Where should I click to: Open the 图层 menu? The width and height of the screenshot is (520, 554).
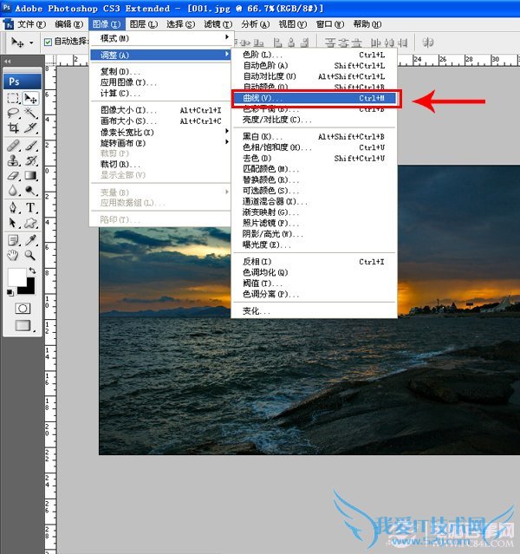point(143,24)
